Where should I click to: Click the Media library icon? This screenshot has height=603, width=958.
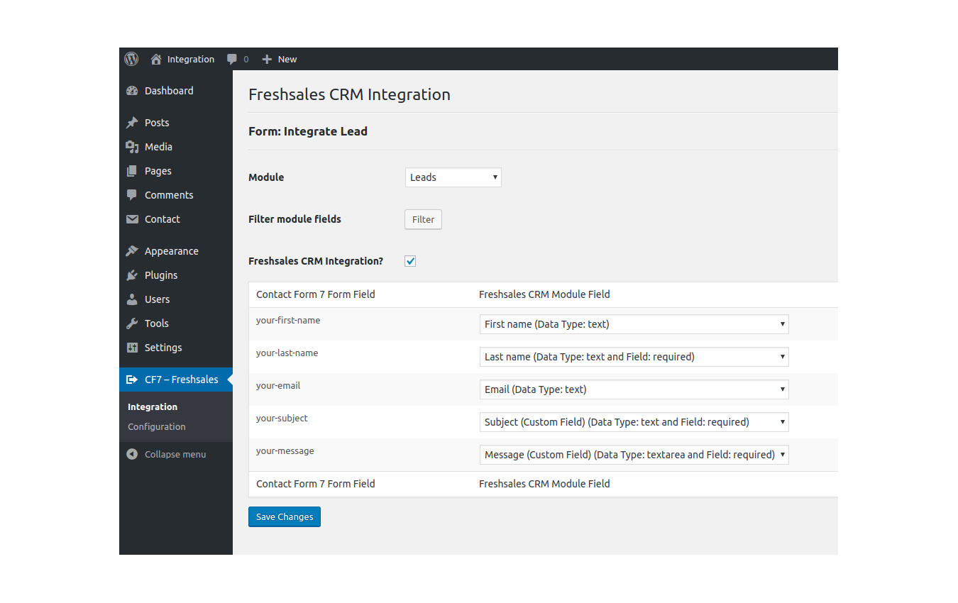pos(132,147)
